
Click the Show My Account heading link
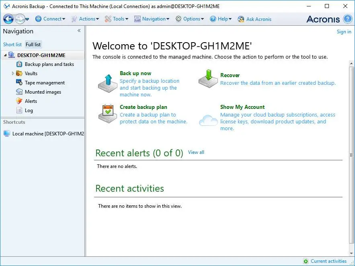(242, 107)
